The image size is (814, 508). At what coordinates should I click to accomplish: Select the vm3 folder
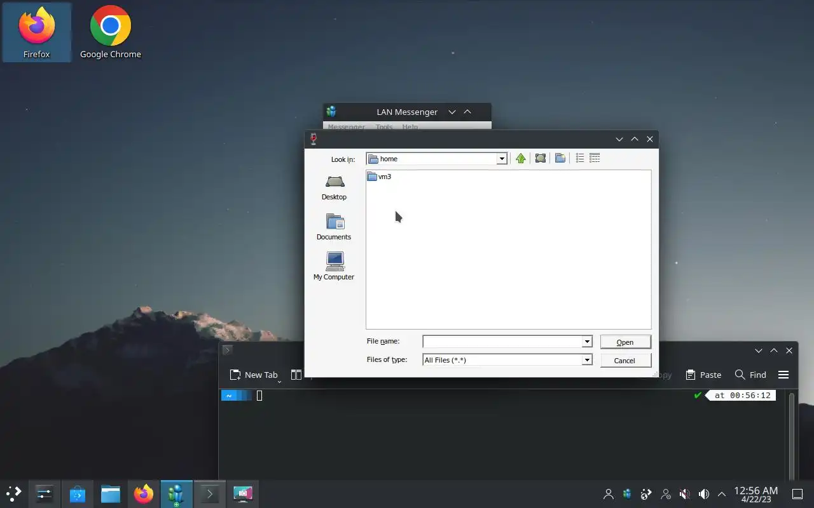380,177
